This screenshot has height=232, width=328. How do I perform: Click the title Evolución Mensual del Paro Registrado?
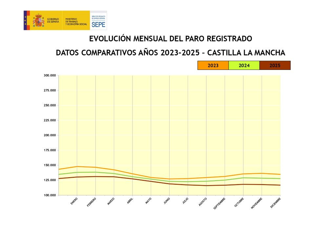tap(171, 39)
